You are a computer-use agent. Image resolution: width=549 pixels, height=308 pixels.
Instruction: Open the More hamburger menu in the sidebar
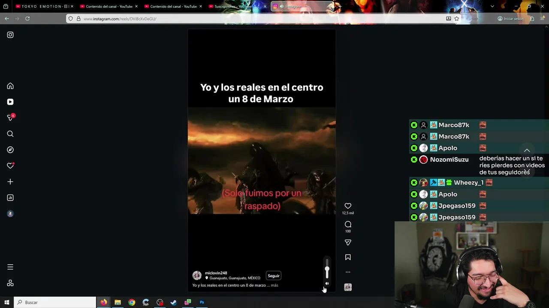point(10,267)
